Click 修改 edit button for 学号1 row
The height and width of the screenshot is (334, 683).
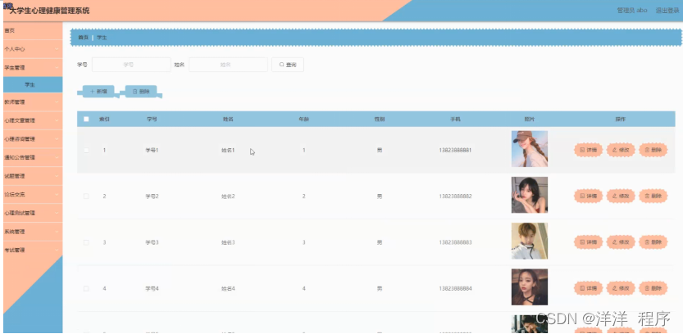(621, 150)
